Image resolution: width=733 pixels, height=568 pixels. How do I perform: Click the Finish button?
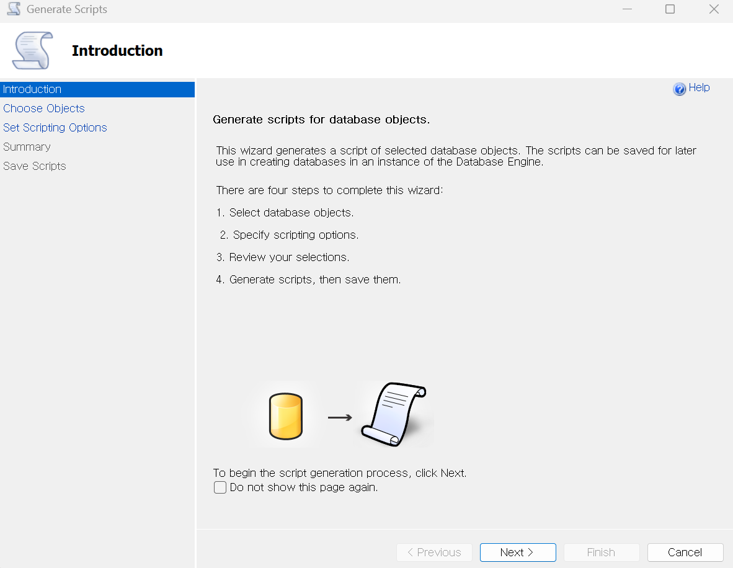click(602, 552)
